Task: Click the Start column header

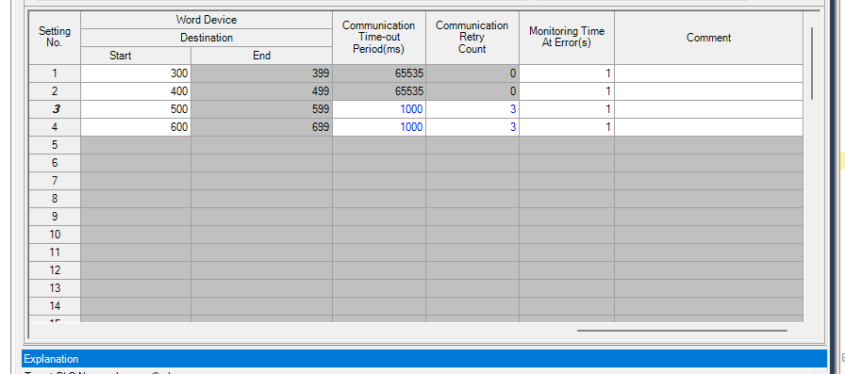Action: (136, 56)
